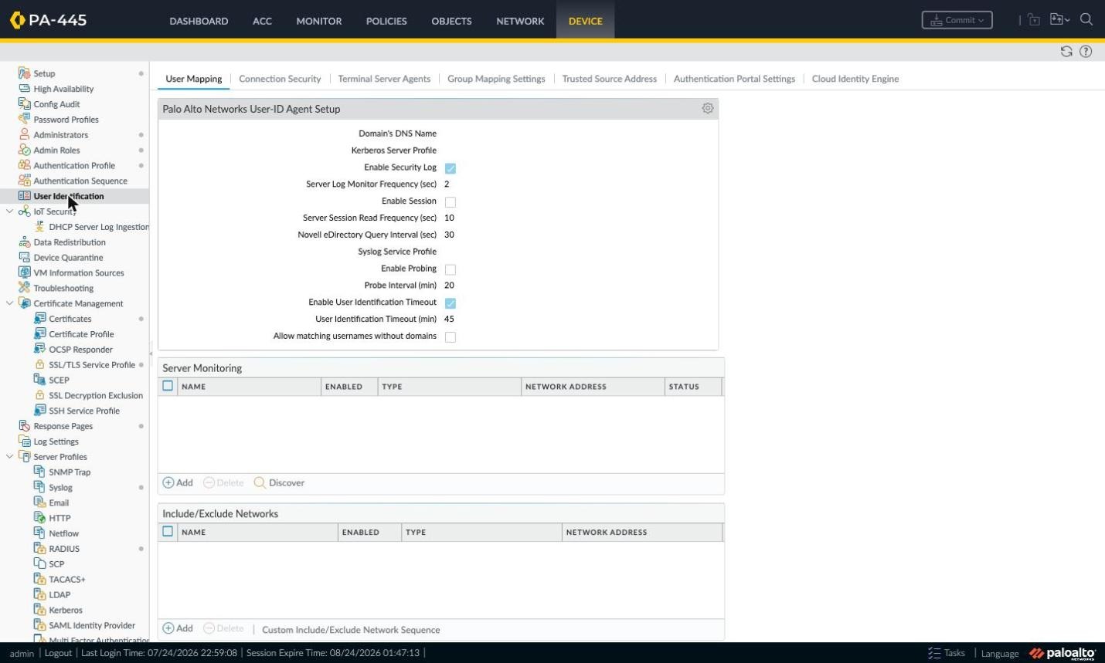Collapse the IoT Security tree node

9,211
